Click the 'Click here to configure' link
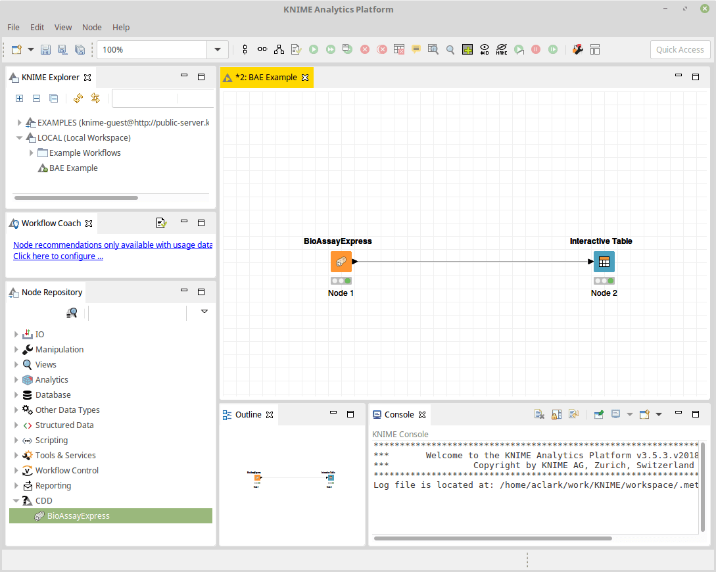The image size is (716, 572). [58, 256]
